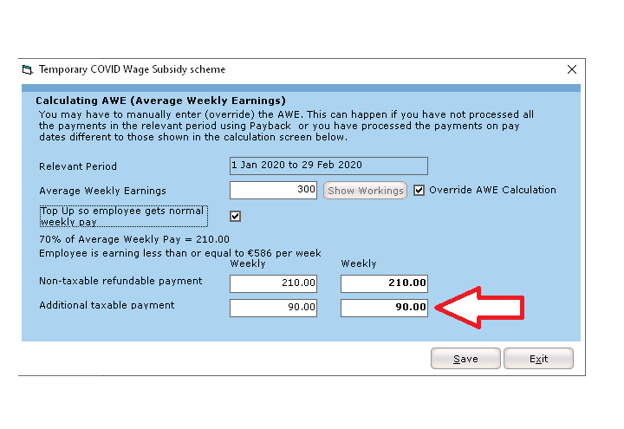Click the Calculating AWE heading
The height and width of the screenshot is (429, 624).
161,101
